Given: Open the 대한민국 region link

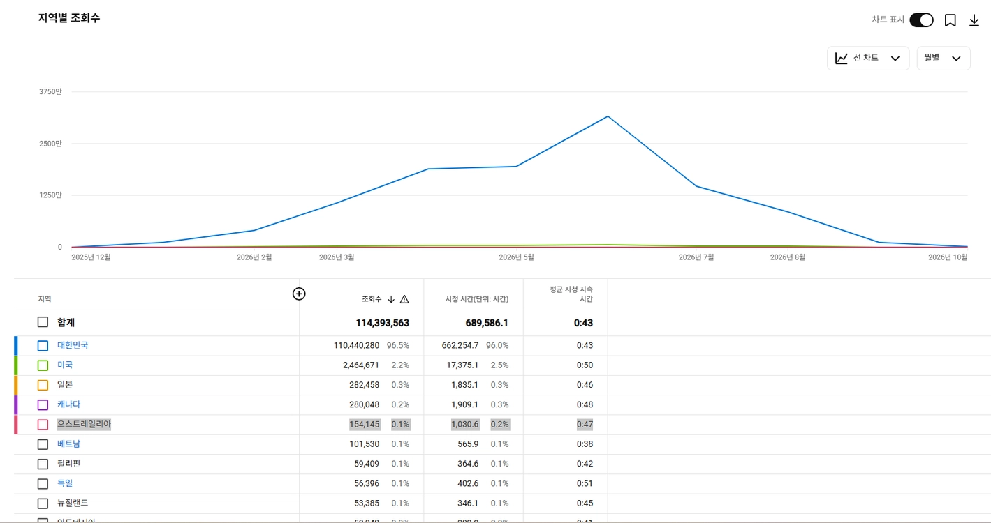Looking at the screenshot, I should 73,345.
